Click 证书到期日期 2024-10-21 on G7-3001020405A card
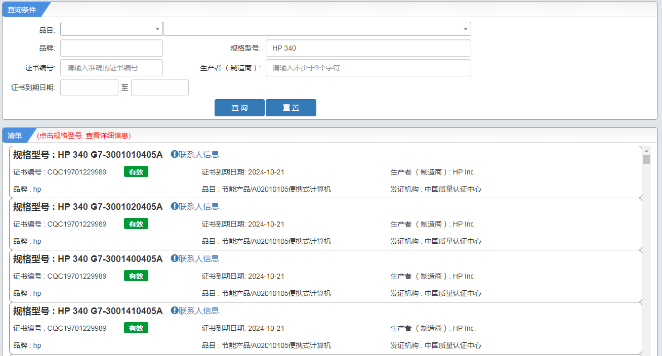This screenshot has height=356, width=662. (x=243, y=224)
